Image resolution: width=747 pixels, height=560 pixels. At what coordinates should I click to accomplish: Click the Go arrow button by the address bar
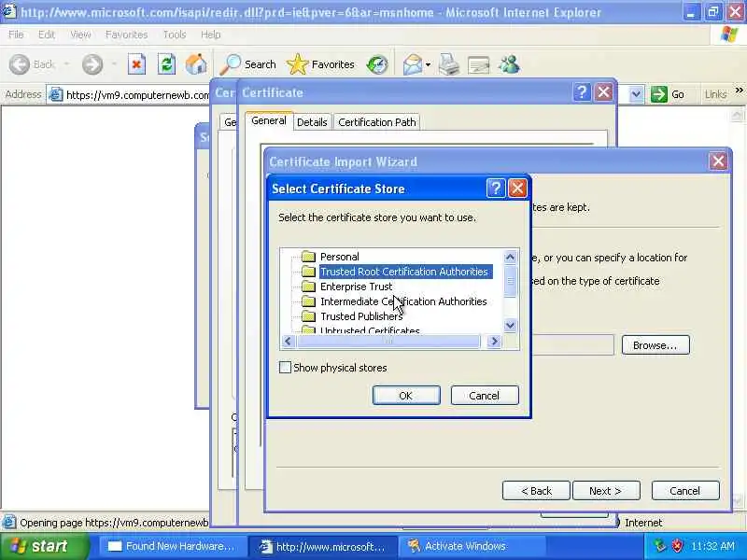(668, 94)
